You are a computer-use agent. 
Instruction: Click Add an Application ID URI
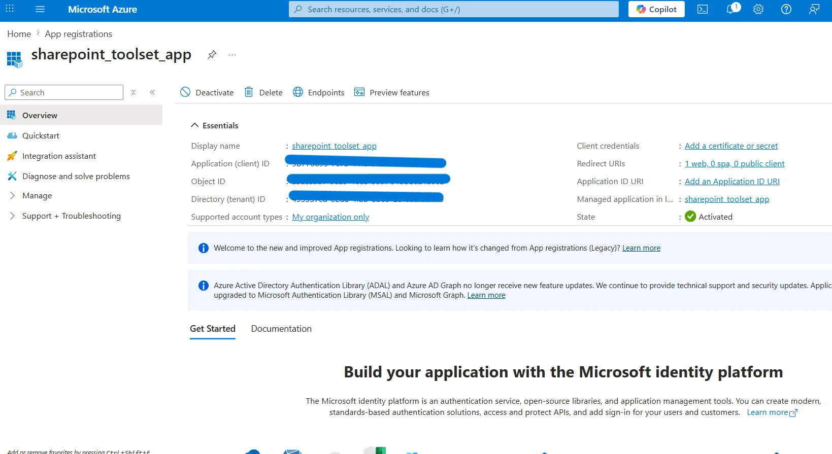tap(732, 182)
